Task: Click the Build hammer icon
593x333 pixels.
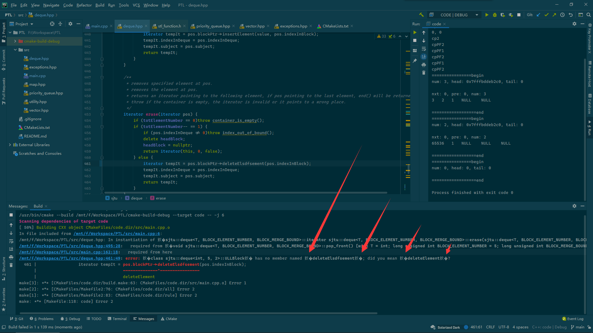Action: click(421, 15)
